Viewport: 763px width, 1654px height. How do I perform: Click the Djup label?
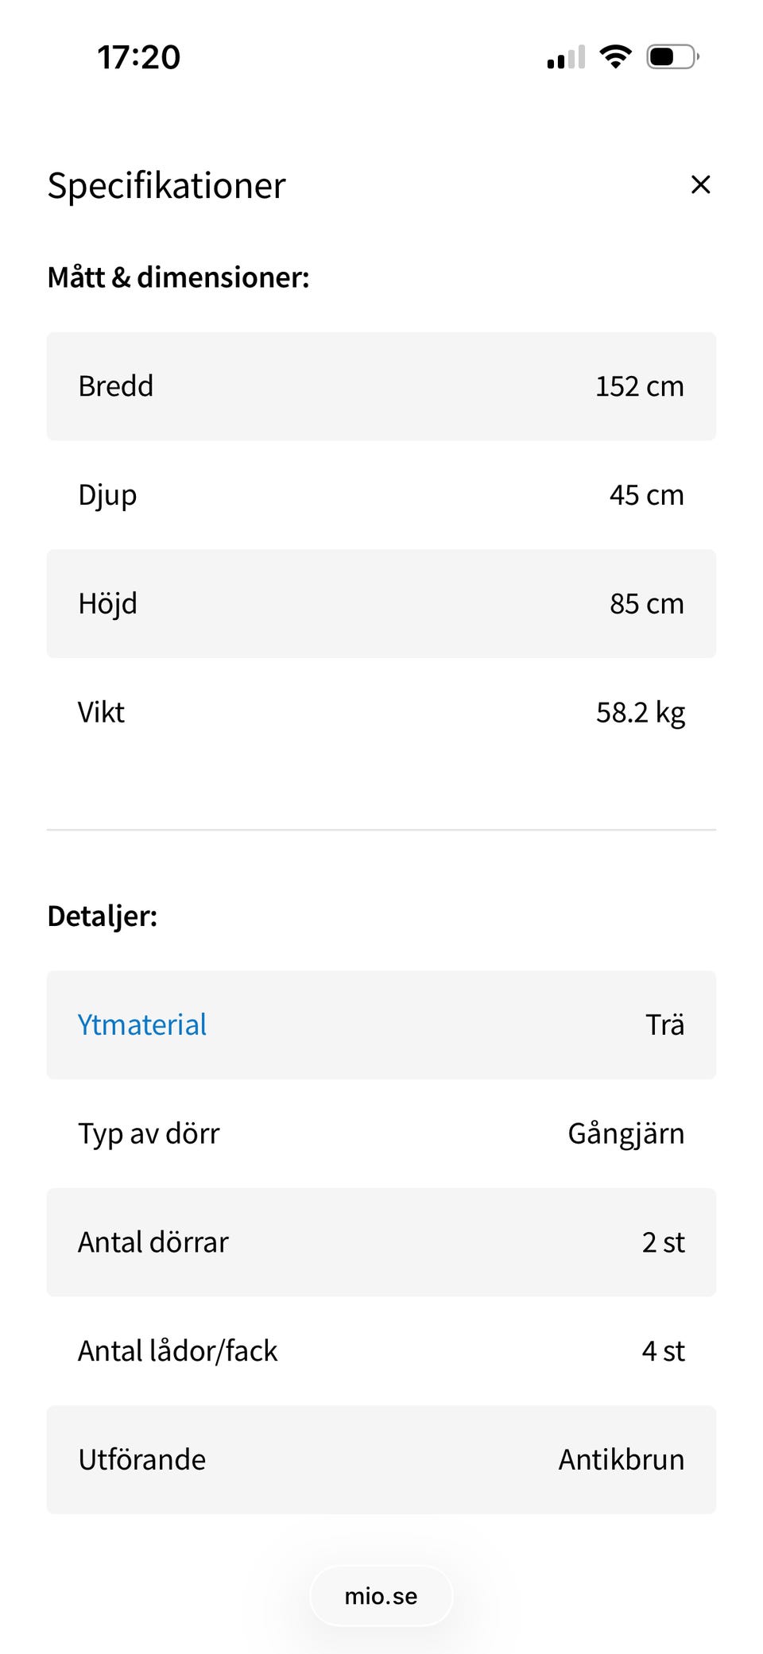(x=107, y=495)
